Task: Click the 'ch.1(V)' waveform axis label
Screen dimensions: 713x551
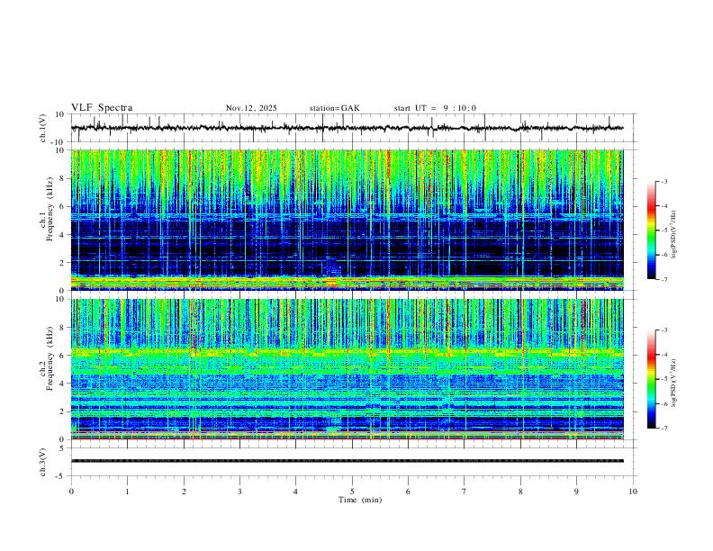Action: tap(43, 128)
